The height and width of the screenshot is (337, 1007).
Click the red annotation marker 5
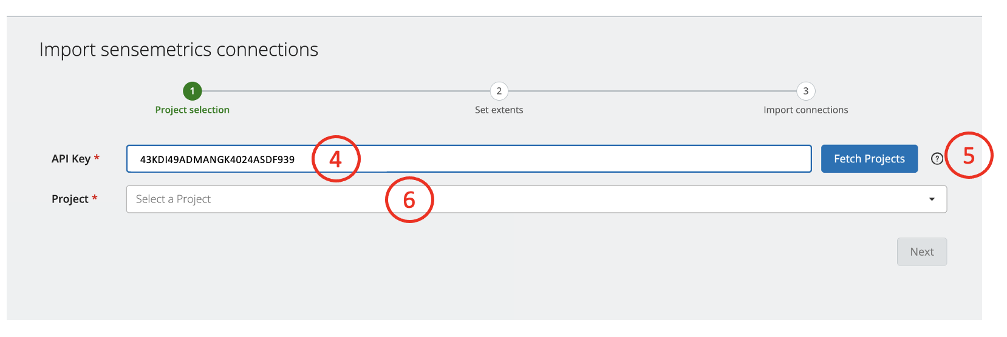968,156
